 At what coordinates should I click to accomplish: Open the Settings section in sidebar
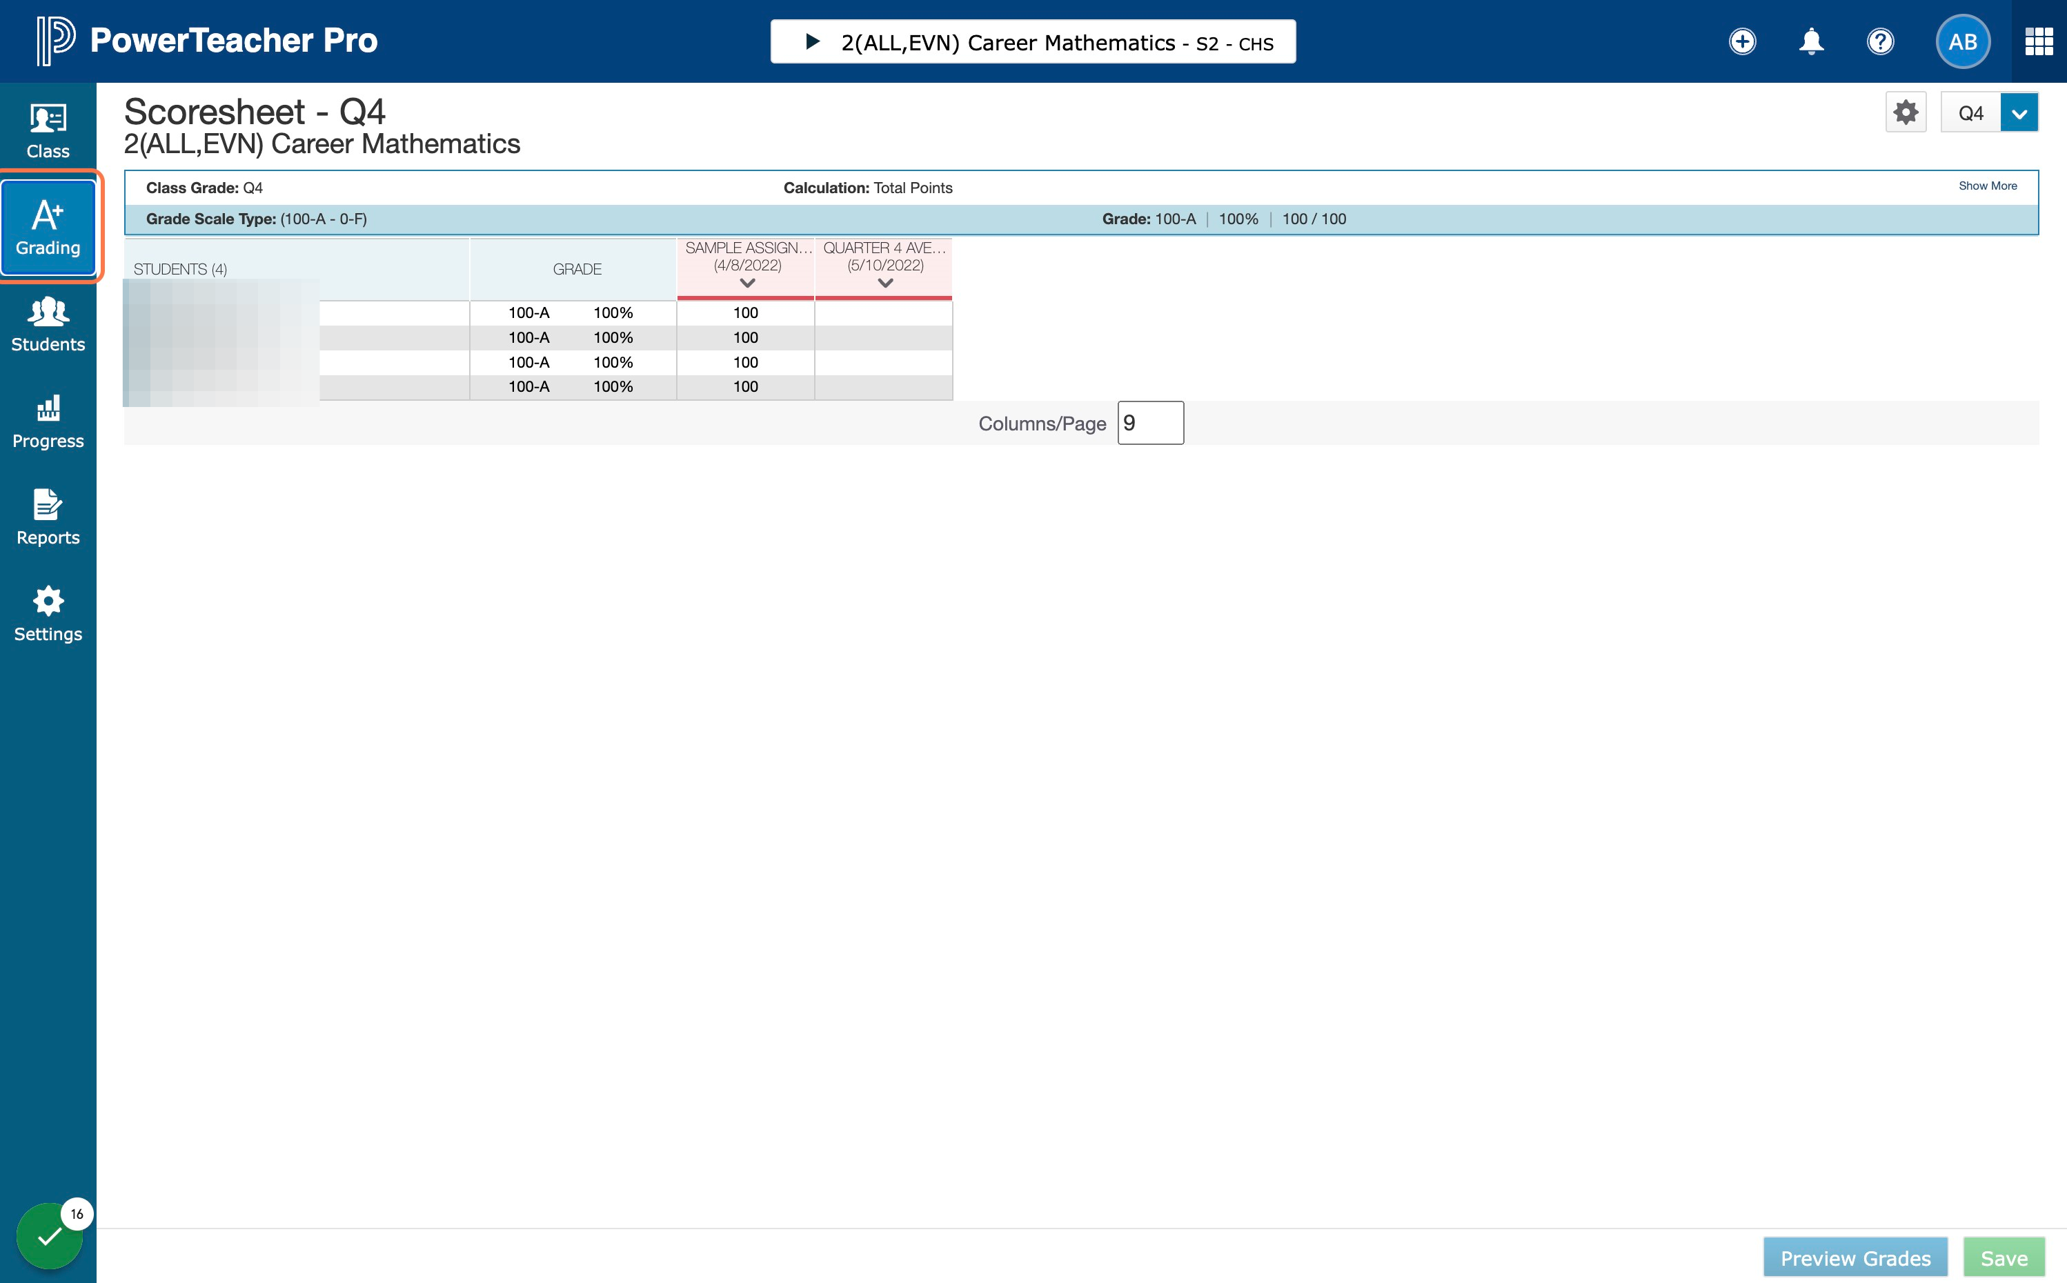[x=48, y=613]
